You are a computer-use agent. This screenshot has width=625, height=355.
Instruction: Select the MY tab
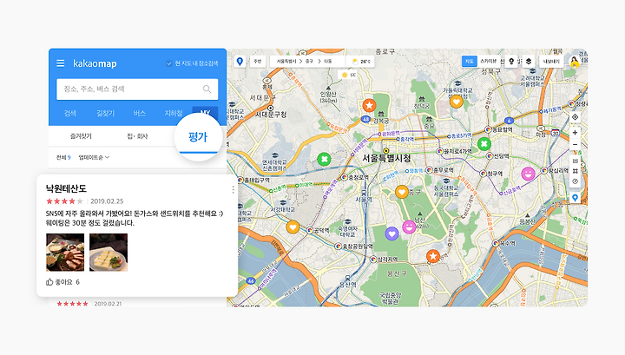205,113
